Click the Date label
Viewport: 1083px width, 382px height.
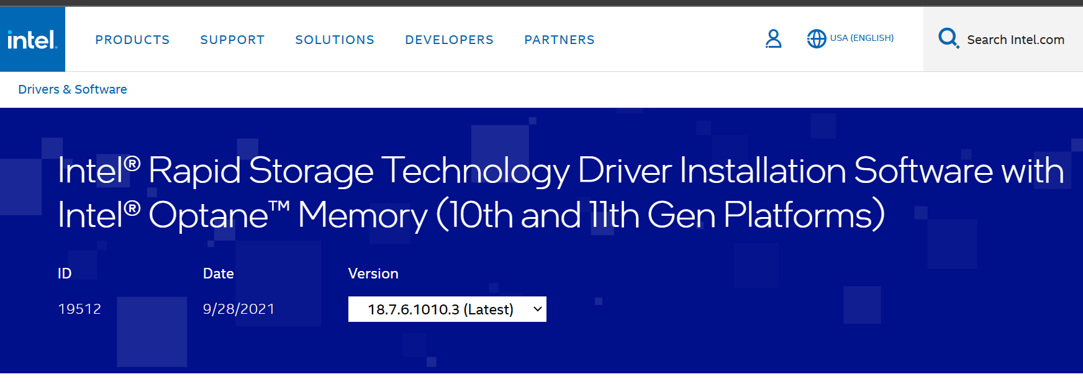pos(219,273)
